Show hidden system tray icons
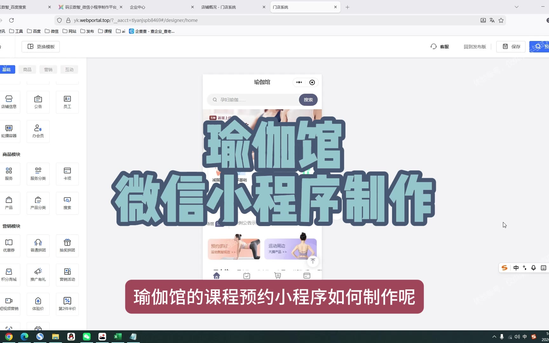549x343 pixels. 494,337
